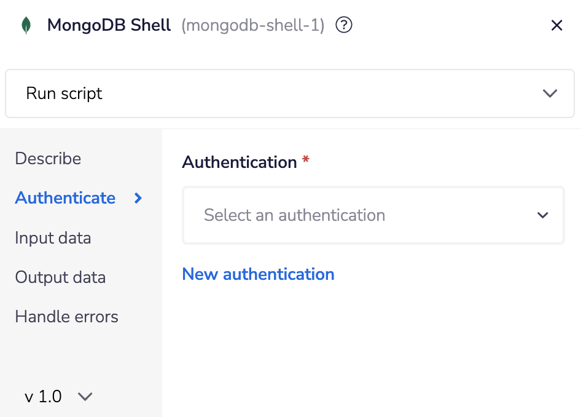The height and width of the screenshot is (417, 581).
Task: Click the MongoDB Shell title text
Action: tap(109, 25)
